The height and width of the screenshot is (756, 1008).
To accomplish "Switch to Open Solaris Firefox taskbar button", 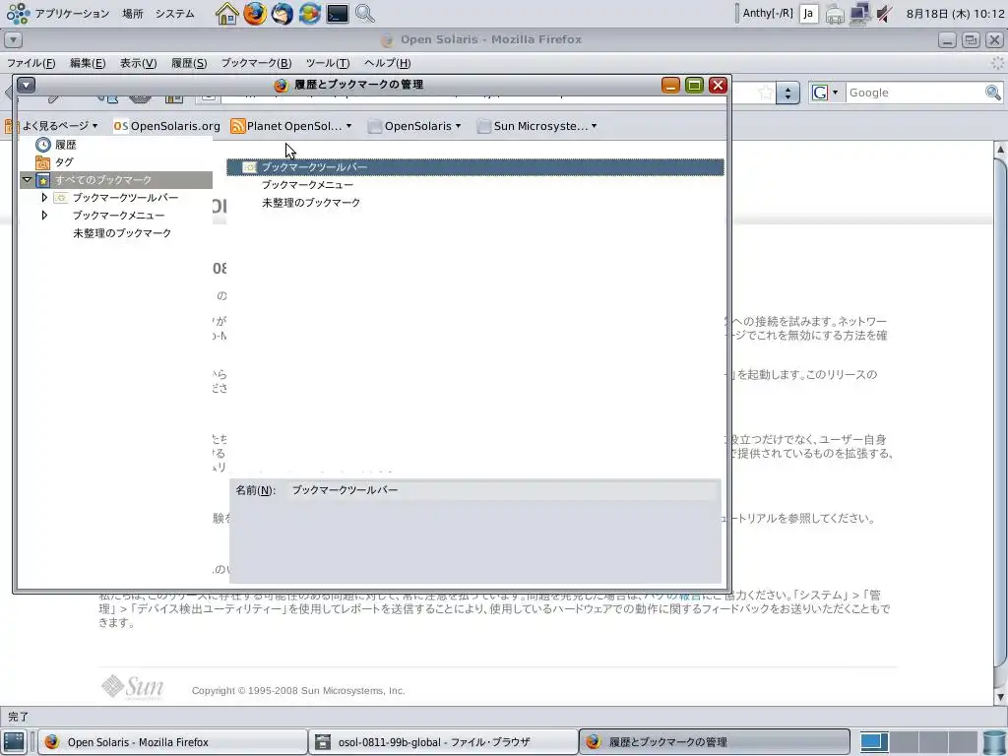I will [173, 742].
